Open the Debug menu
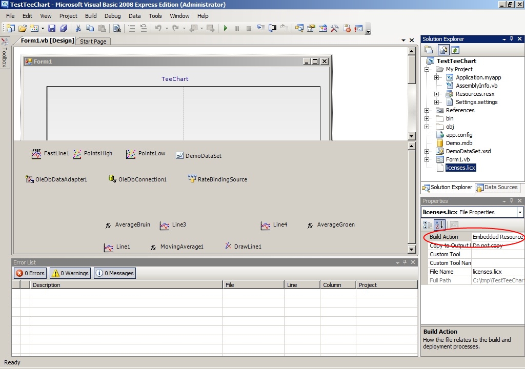 [x=112, y=16]
